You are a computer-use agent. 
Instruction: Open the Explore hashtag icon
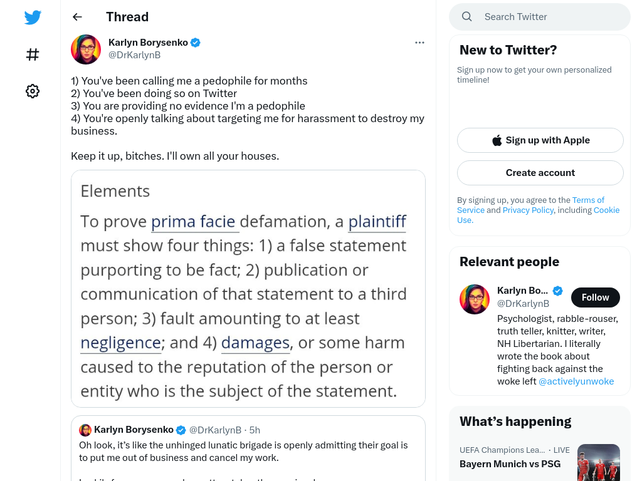pos(33,54)
